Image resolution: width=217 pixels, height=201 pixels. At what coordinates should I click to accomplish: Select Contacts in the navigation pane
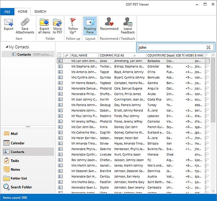(28, 152)
